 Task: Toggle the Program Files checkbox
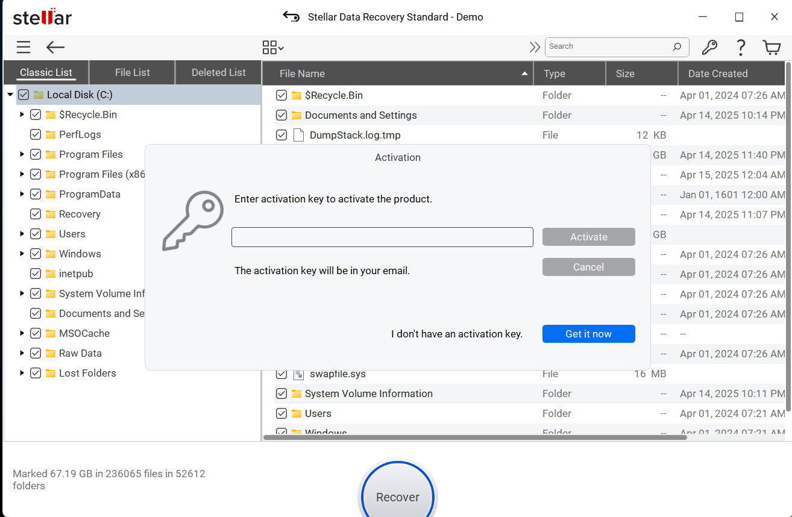click(36, 154)
